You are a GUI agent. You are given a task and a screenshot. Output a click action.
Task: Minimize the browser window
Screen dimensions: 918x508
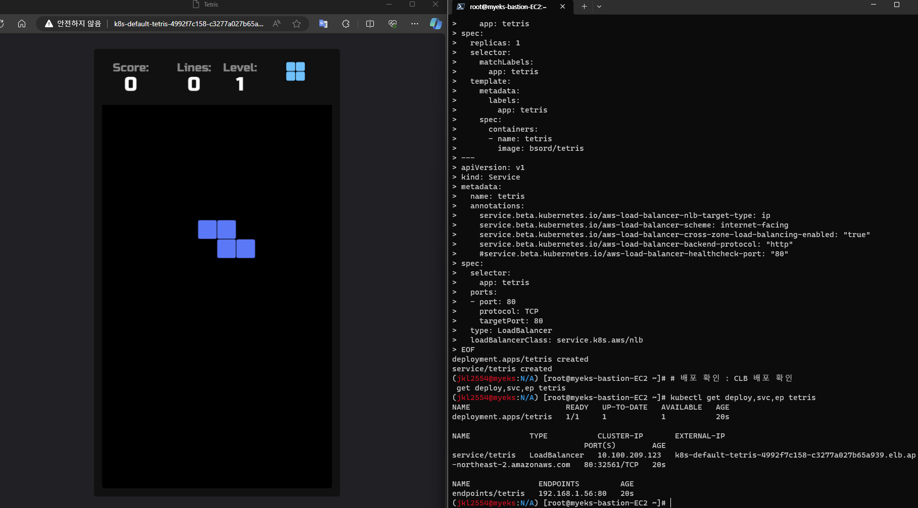[389, 5]
